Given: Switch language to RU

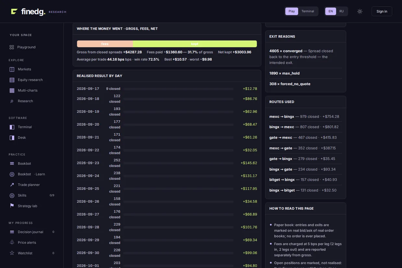Looking at the screenshot, I should (341, 11).
